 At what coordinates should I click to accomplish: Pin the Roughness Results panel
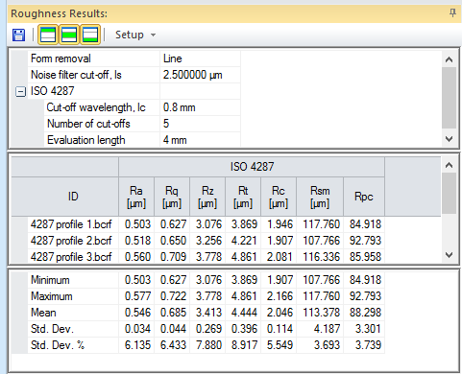[x=452, y=13]
